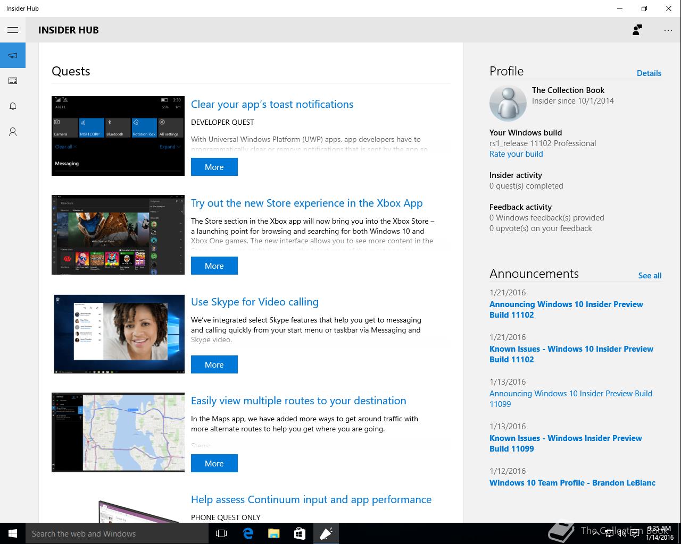Click the volume tray icon
The width and height of the screenshot is (681, 544).
pyautogui.click(x=621, y=533)
